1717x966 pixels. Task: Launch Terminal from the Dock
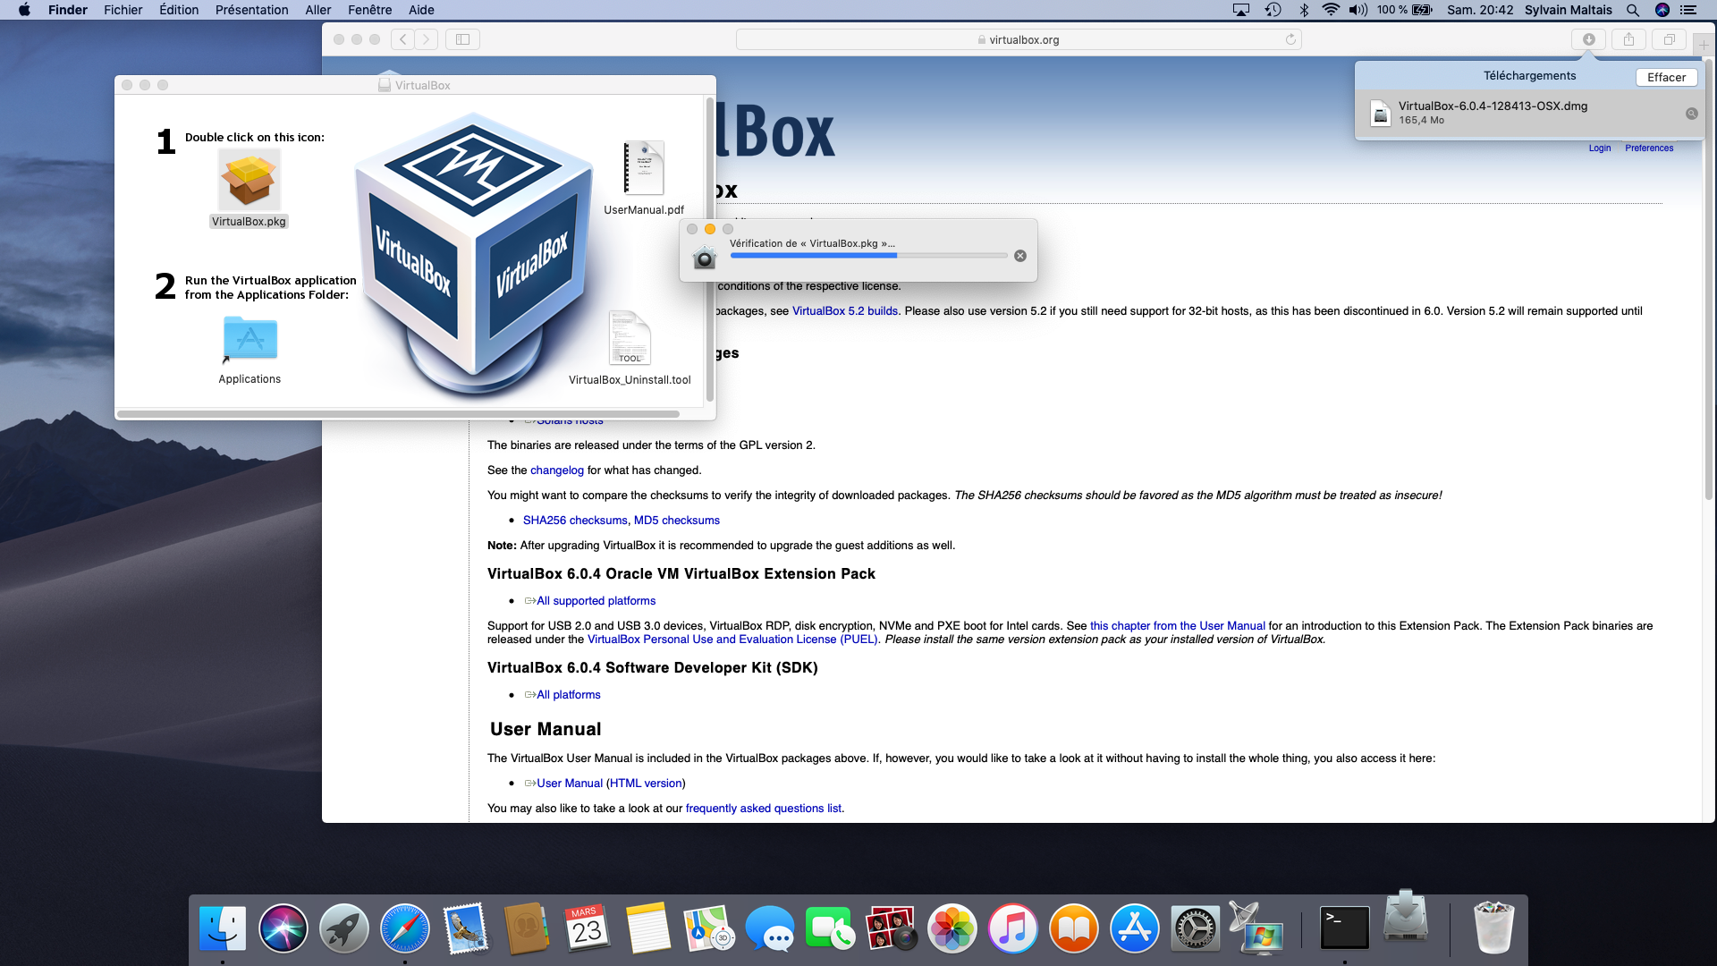(x=1344, y=928)
